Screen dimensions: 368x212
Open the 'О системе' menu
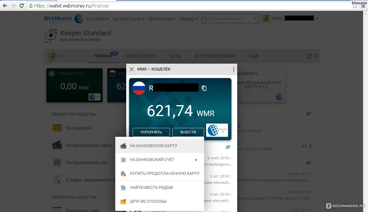click(97, 19)
